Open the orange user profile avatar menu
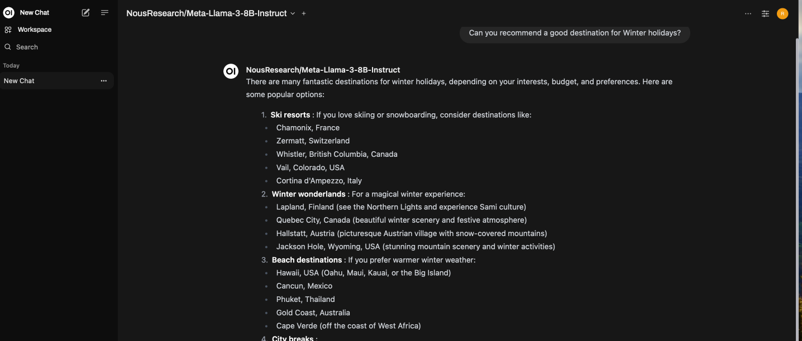The height and width of the screenshot is (341, 802). point(782,13)
